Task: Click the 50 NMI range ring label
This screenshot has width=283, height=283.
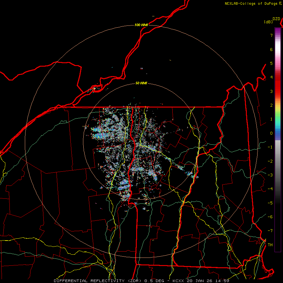Action: [141, 83]
